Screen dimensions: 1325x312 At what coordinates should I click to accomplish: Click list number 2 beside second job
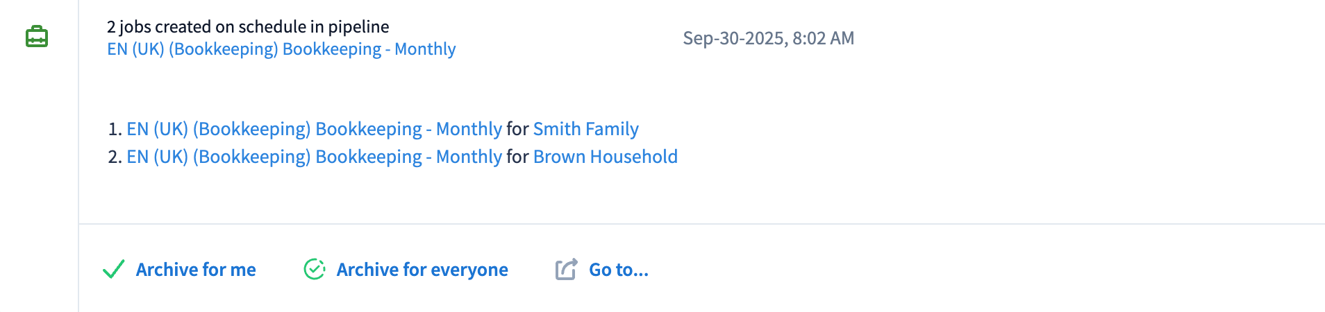coord(115,157)
